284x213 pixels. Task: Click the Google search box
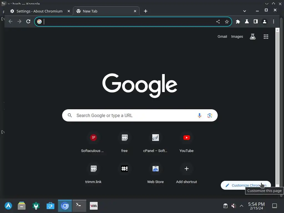click(140, 115)
